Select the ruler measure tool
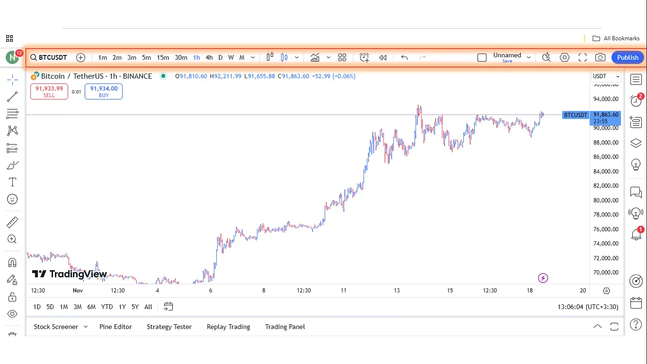This screenshot has height=364, width=647. [12, 222]
